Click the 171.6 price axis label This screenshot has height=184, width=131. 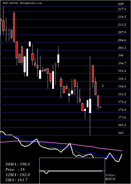point(122,117)
